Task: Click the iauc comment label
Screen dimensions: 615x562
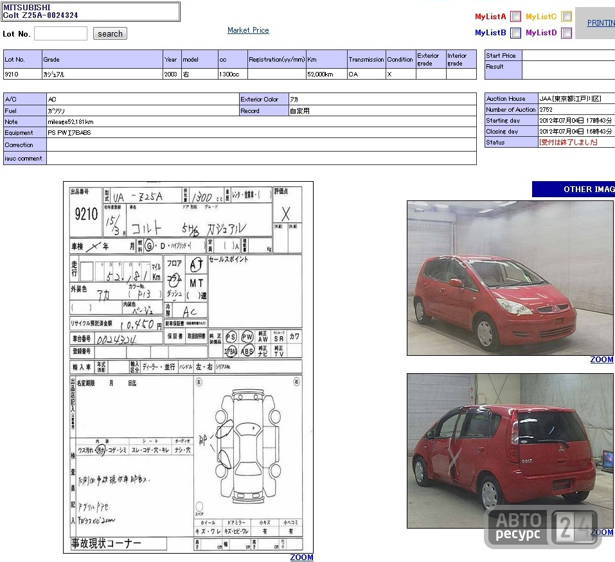Action: click(23, 159)
